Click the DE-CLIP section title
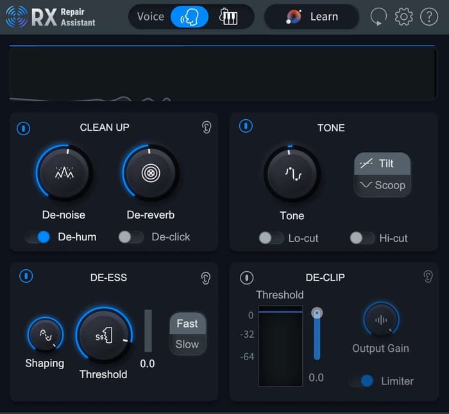 tap(325, 277)
